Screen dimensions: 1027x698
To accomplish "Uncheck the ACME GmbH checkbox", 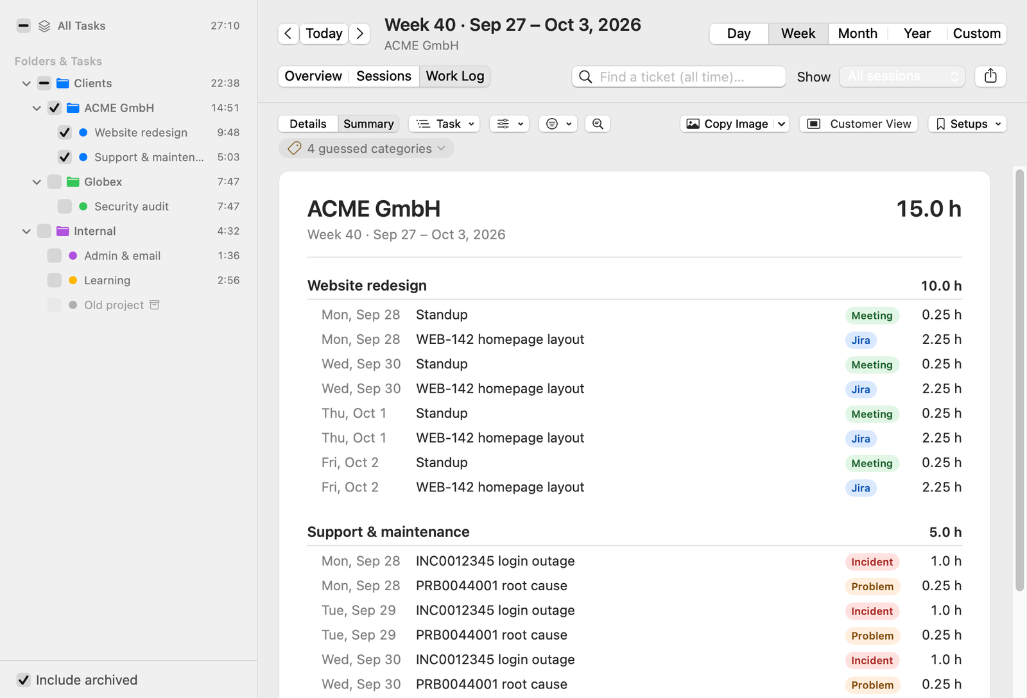I will coord(55,108).
